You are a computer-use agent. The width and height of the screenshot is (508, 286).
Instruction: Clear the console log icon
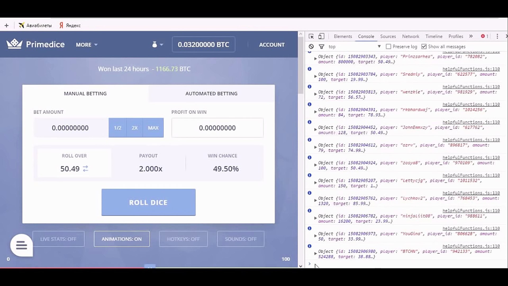(x=311, y=47)
